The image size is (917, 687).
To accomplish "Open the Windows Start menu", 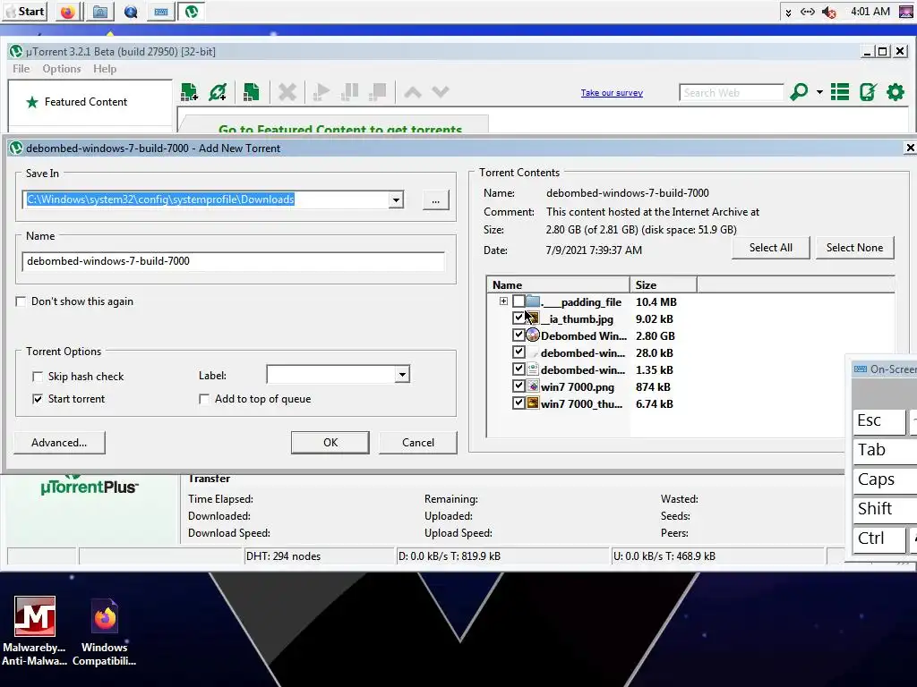I will tap(24, 12).
